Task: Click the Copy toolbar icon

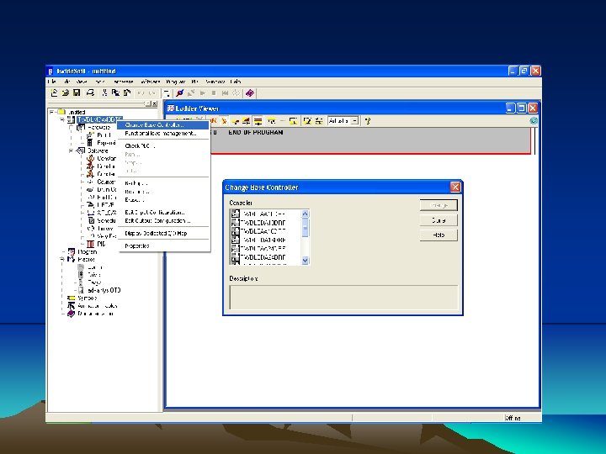Action: [x=115, y=92]
